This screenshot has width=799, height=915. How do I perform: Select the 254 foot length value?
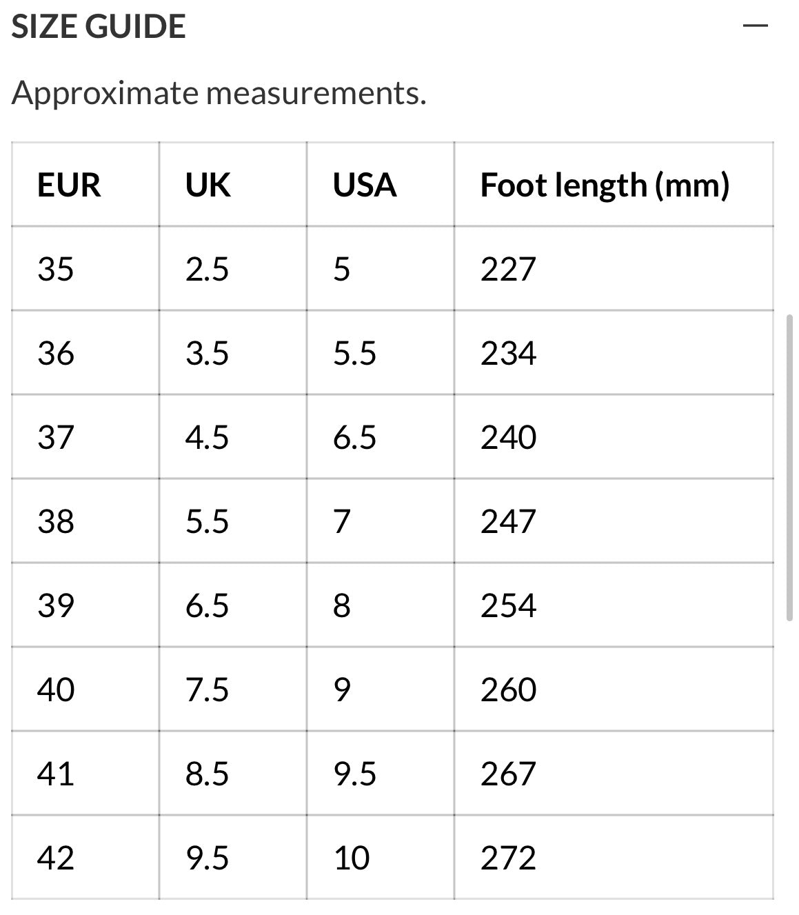(508, 605)
